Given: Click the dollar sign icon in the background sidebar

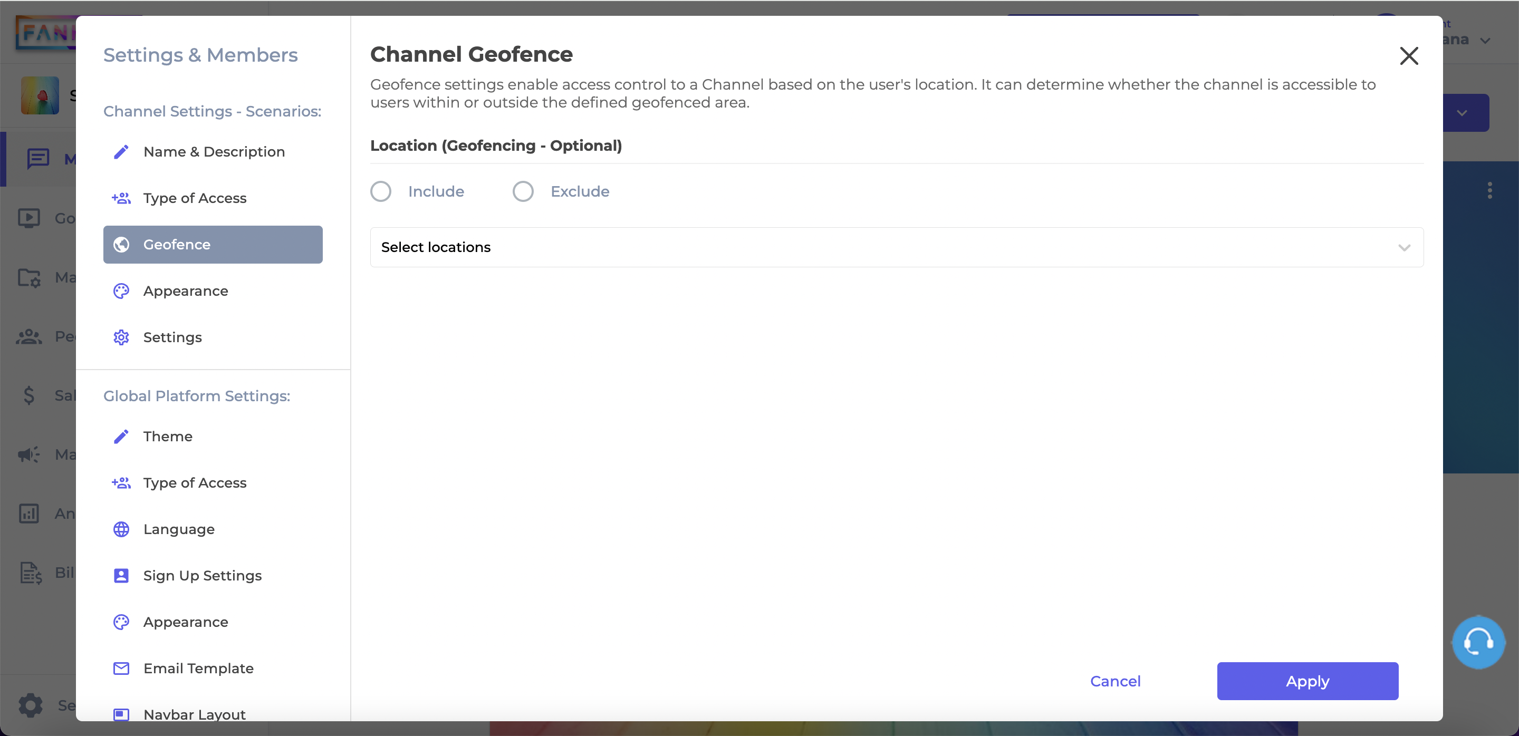Looking at the screenshot, I should click(29, 395).
